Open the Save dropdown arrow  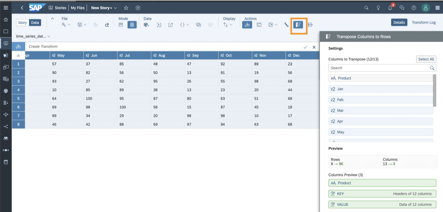click(x=85, y=25)
